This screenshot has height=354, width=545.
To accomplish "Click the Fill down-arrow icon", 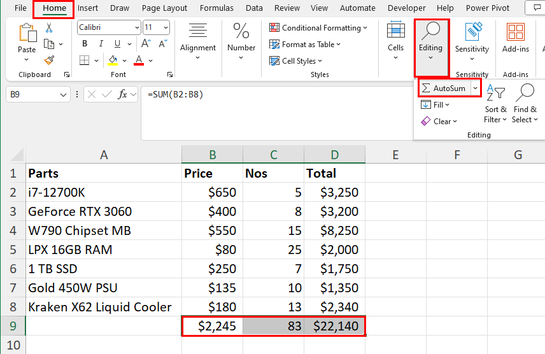I will 425,104.
